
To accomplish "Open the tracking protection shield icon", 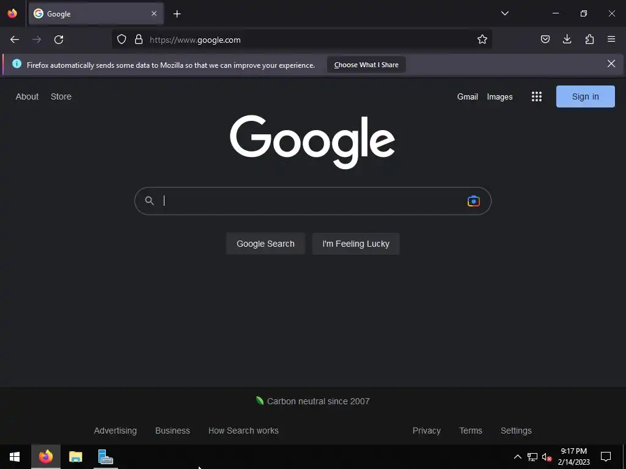I will (122, 40).
